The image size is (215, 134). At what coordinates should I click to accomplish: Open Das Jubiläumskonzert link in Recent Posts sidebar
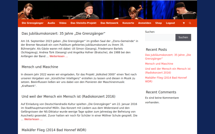(168, 57)
